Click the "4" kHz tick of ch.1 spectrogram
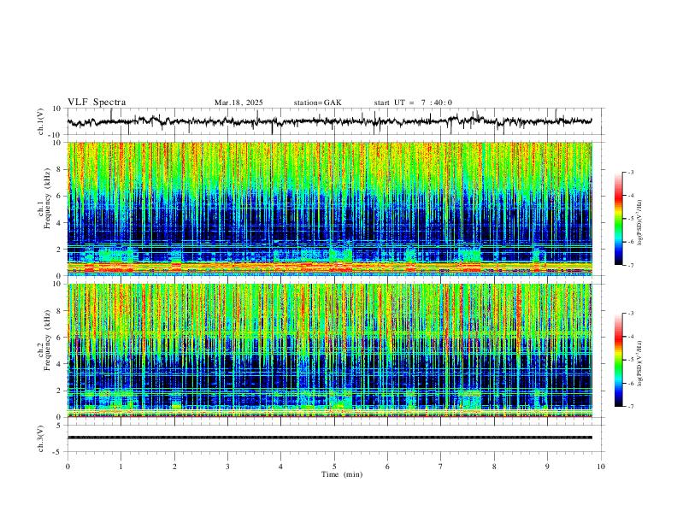Screen dimensions: 677x523 60,223
